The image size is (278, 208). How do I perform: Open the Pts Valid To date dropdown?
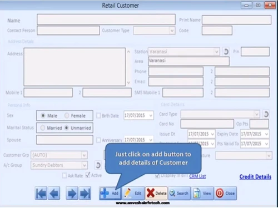click(267, 144)
